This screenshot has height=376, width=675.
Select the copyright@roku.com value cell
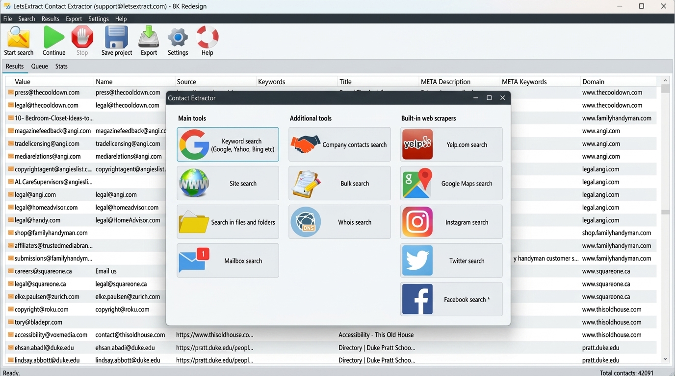[42, 309]
